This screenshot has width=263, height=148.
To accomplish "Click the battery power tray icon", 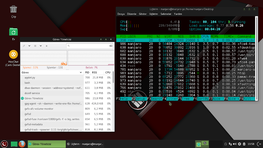I will [x=244, y=144].
